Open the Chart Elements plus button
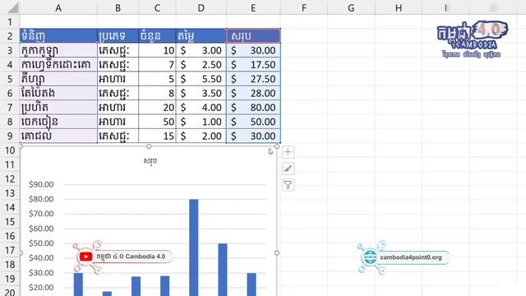Image resolution: width=526 pixels, height=296 pixels. 288,152
